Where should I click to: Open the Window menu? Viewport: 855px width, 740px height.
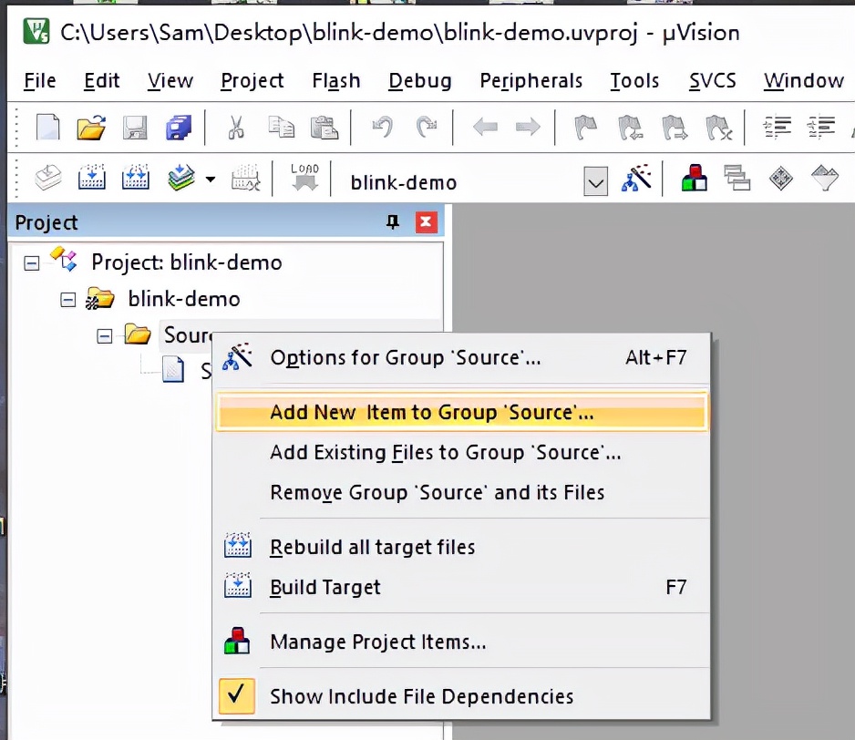pyautogui.click(x=804, y=81)
